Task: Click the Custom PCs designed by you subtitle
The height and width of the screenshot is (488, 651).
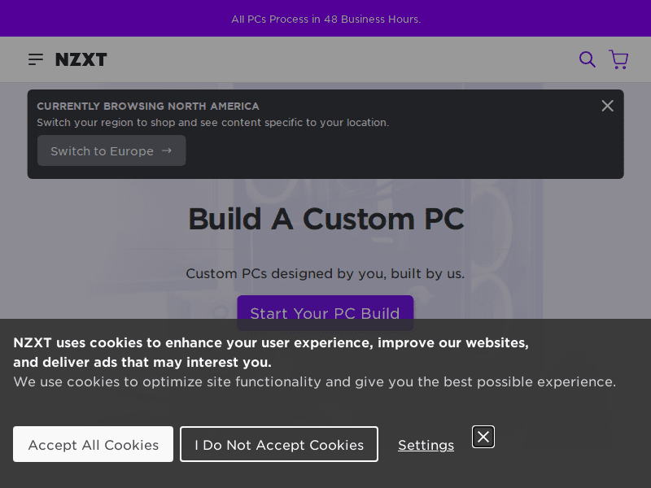Action: 325,273
